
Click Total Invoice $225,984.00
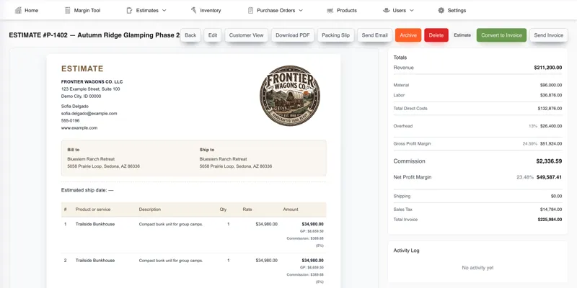pos(550,220)
